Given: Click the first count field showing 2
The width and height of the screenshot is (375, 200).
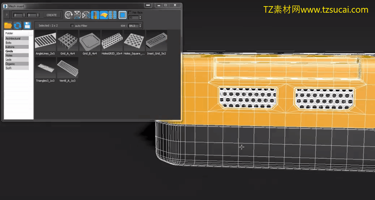Looking at the screenshot, I should click(18, 15).
